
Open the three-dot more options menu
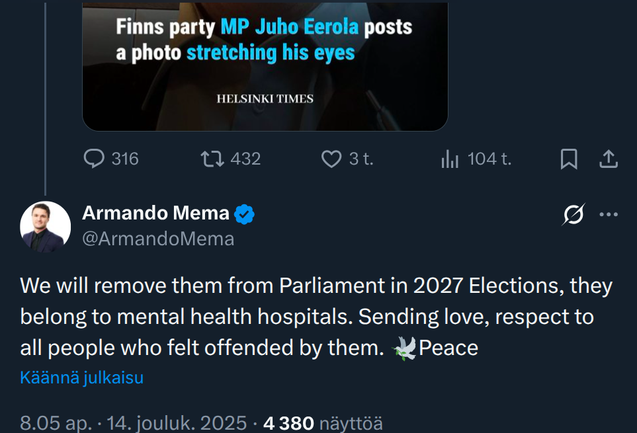pos(609,214)
